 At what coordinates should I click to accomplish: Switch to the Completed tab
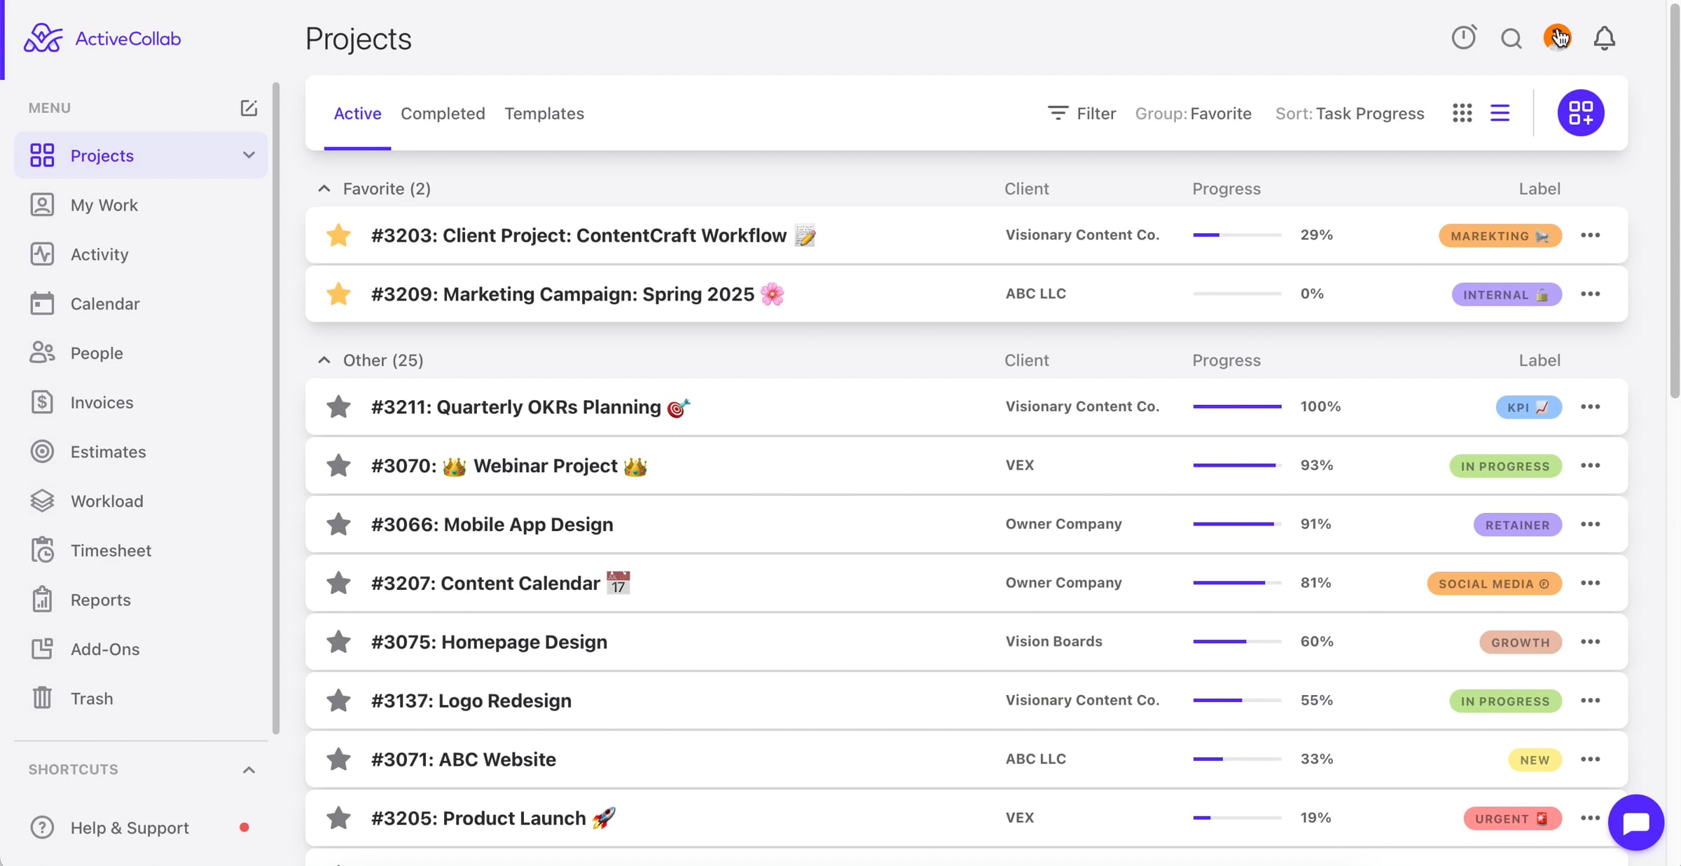[443, 114]
